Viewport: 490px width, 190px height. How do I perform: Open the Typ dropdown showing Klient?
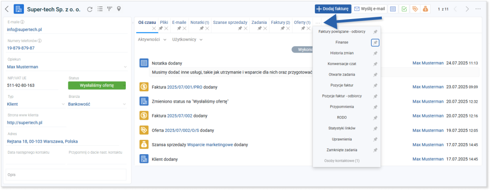pos(35,104)
